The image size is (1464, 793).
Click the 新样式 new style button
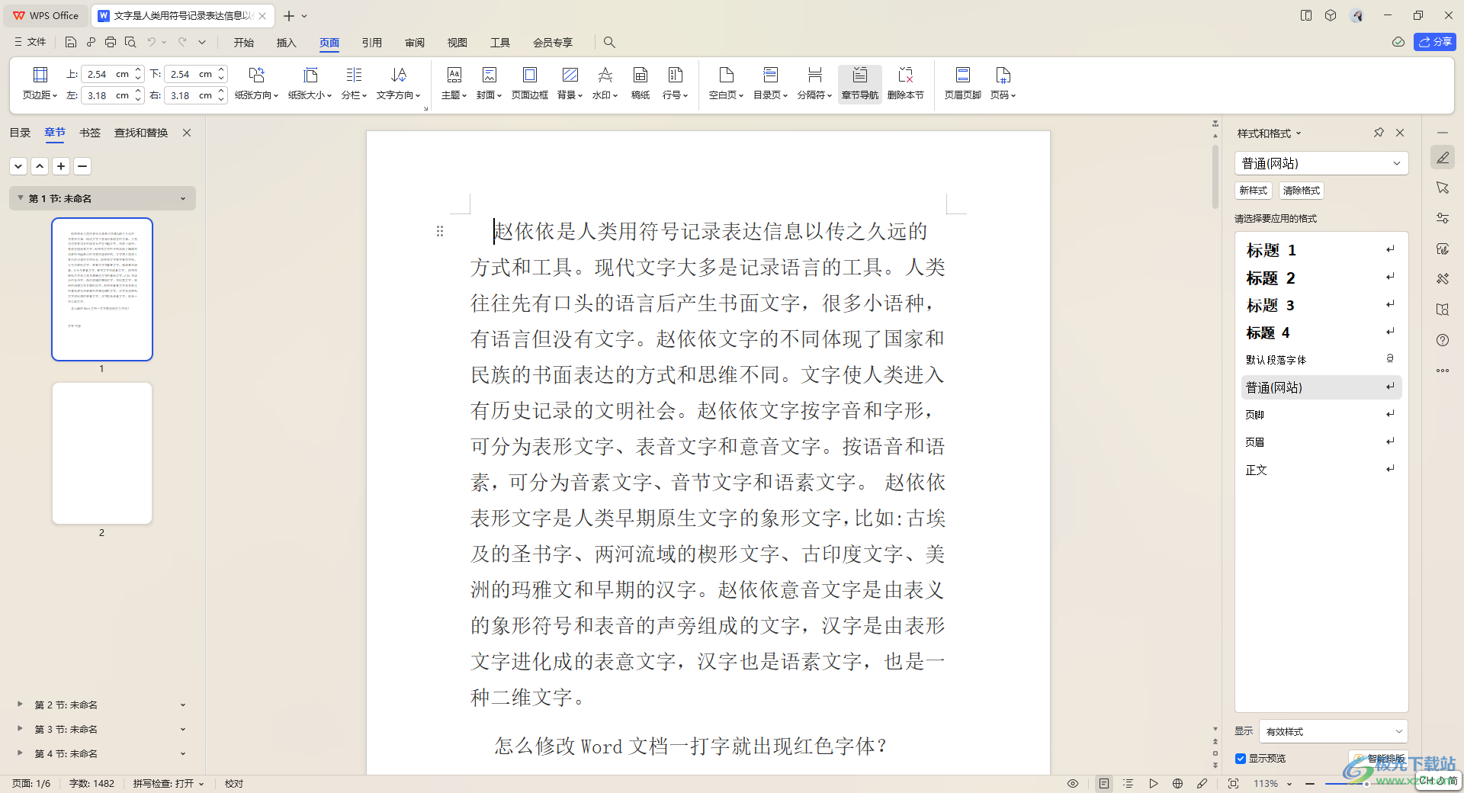(x=1254, y=191)
